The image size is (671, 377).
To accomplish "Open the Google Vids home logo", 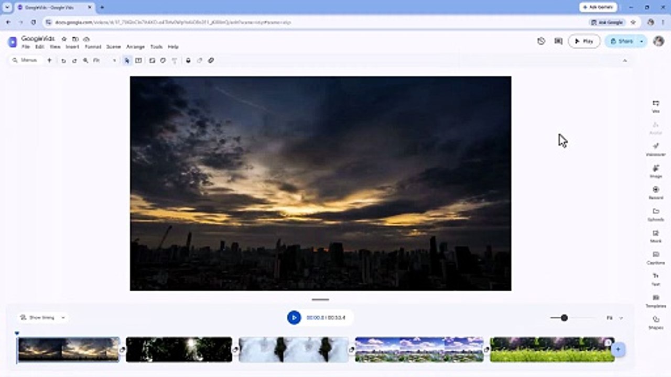I will pos(12,42).
